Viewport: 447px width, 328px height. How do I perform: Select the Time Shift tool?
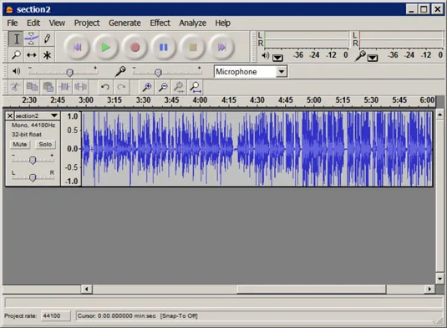(x=32, y=54)
